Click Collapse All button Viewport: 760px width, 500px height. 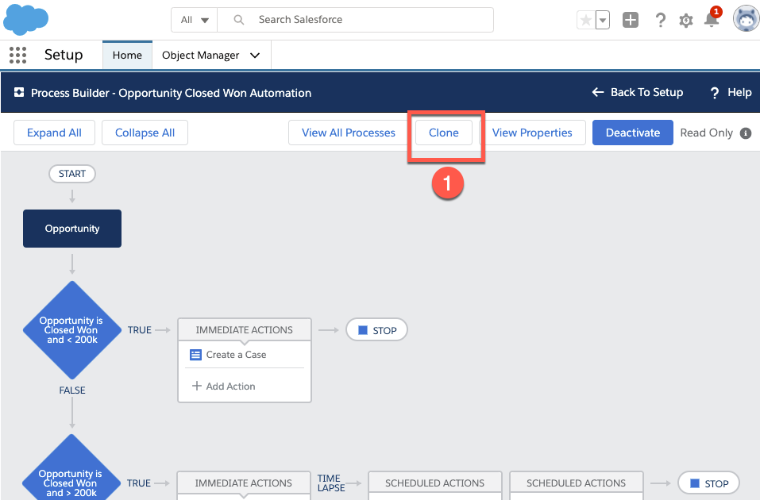point(145,133)
